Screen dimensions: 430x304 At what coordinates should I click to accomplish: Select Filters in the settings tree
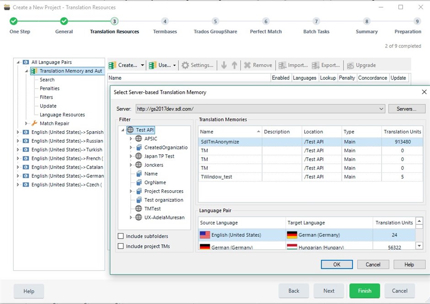46,97
